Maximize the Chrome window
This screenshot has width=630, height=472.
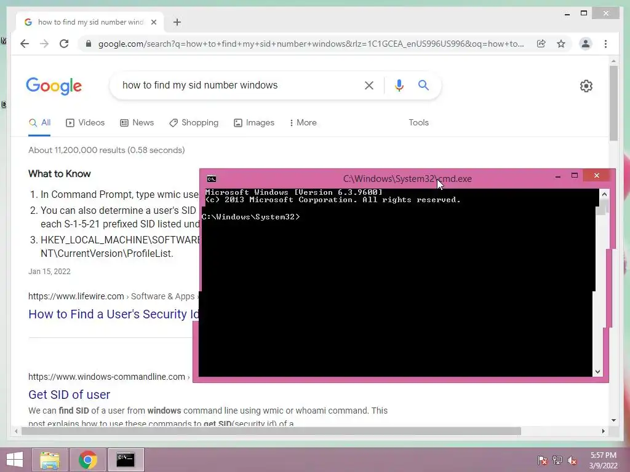584,14
